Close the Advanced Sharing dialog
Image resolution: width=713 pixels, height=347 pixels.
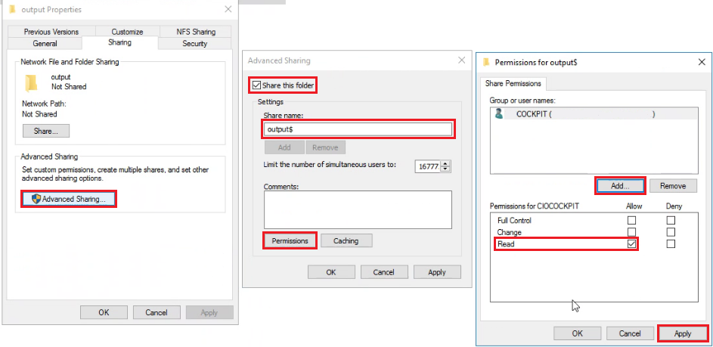pyautogui.click(x=461, y=60)
